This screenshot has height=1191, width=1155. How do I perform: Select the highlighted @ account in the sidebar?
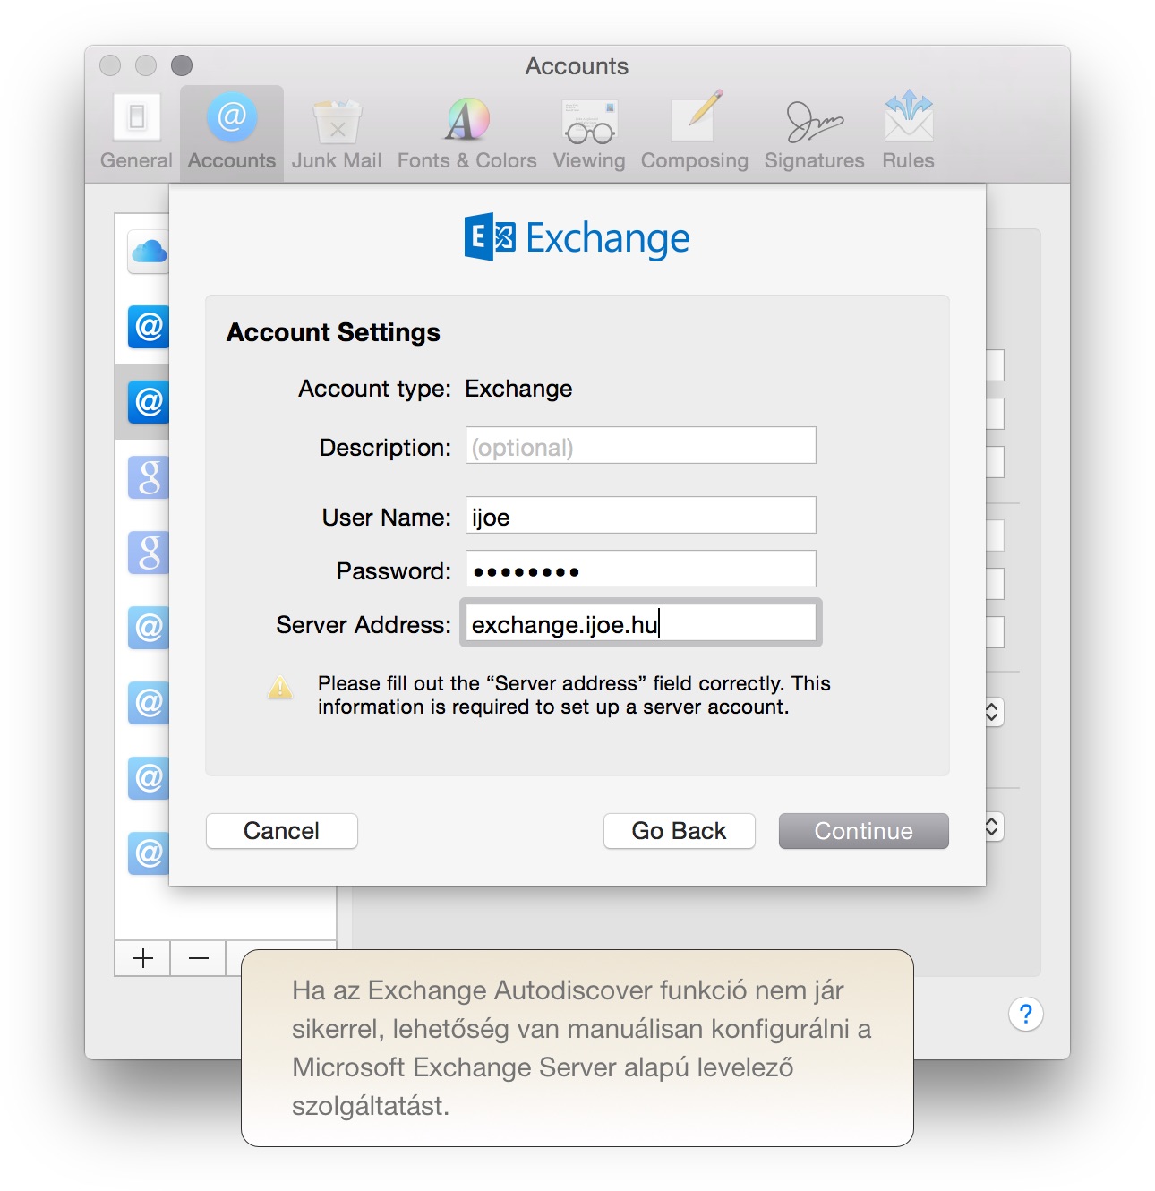(149, 401)
